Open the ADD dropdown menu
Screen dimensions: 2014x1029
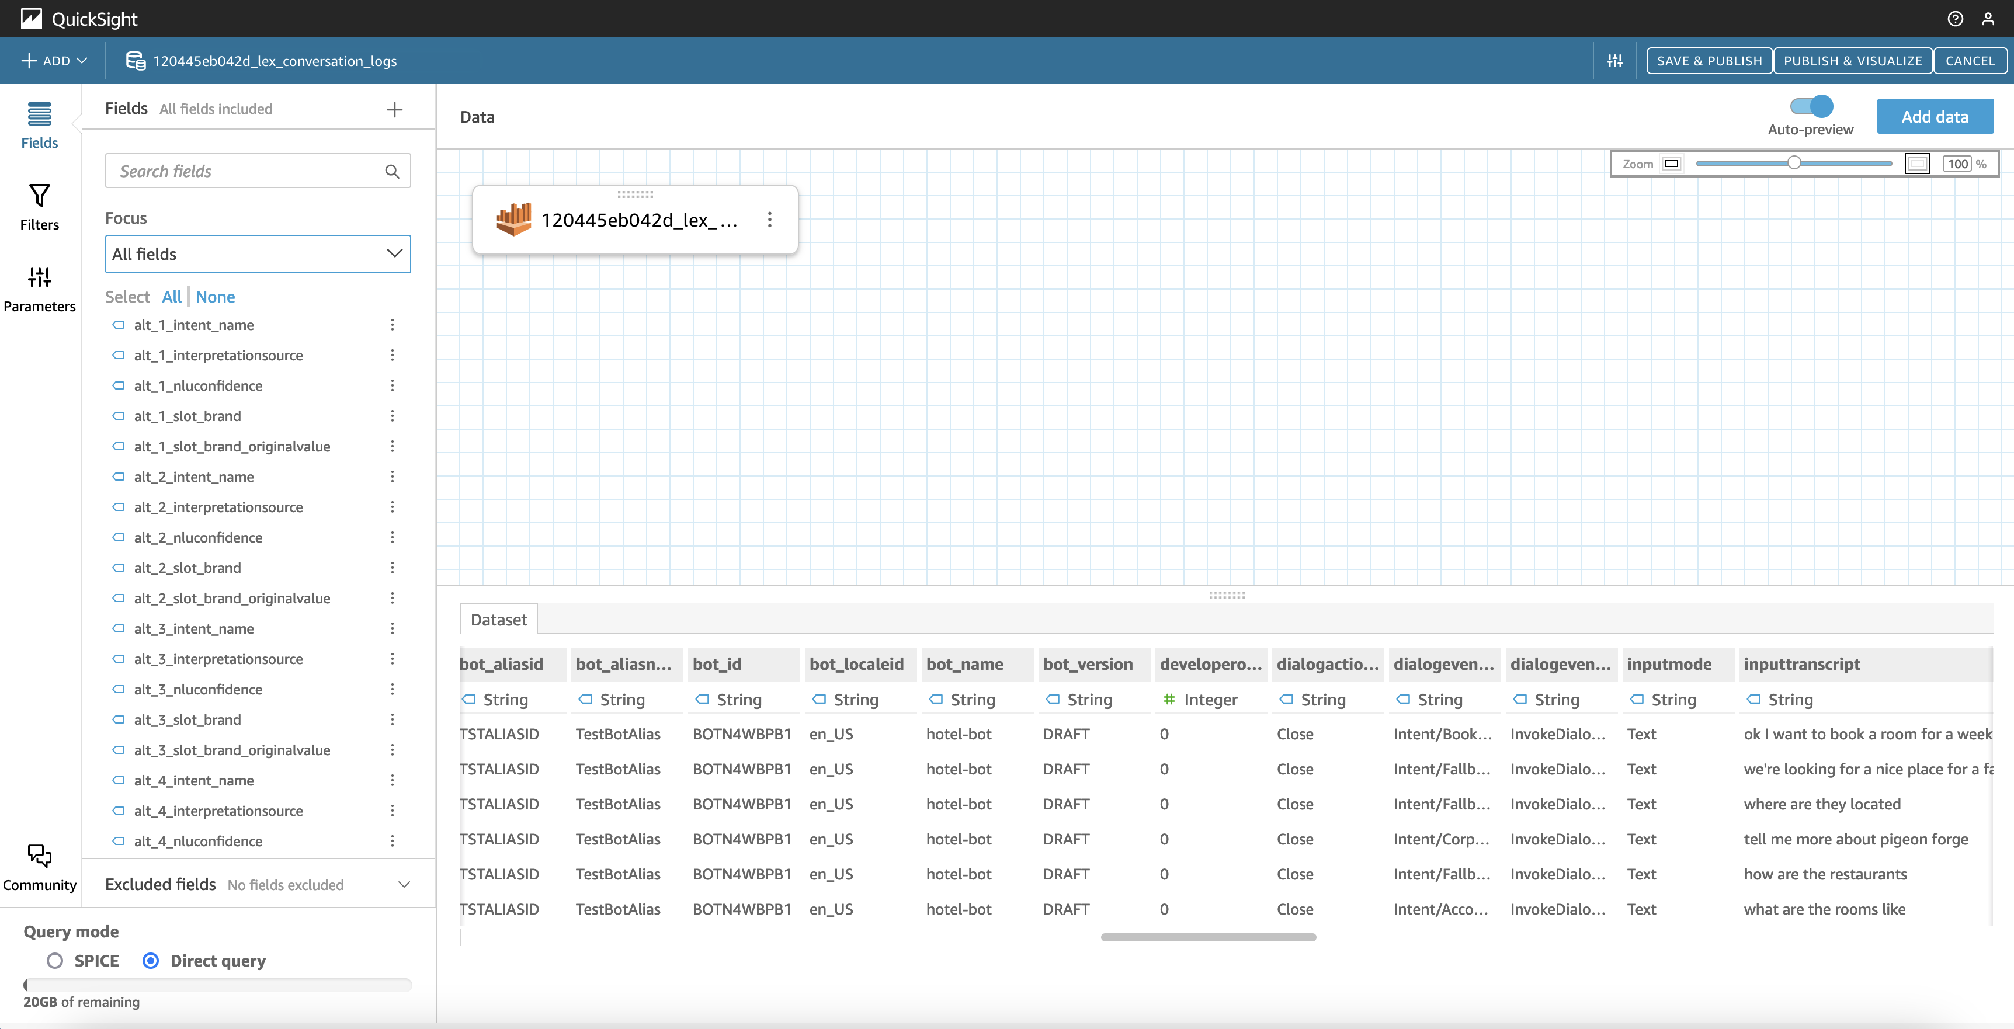pyautogui.click(x=54, y=61)
